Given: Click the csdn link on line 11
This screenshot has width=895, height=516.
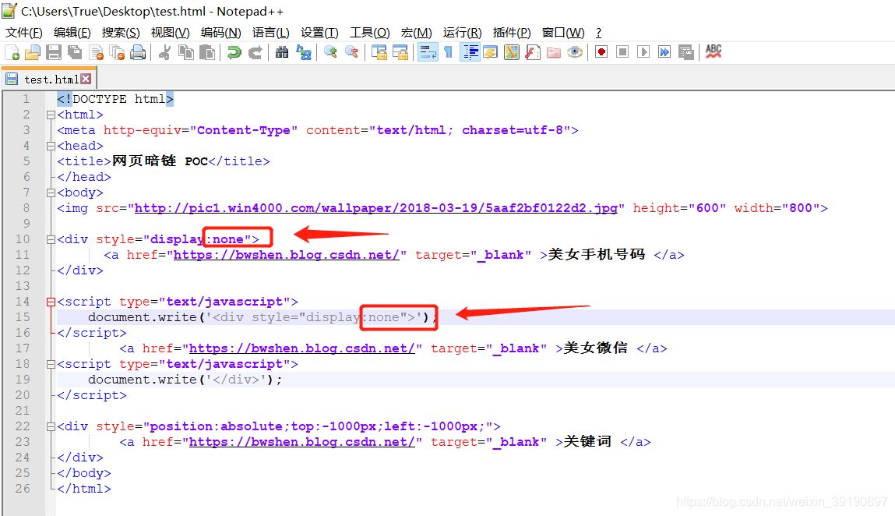Looking at the screenshot, I should point(286,256).
